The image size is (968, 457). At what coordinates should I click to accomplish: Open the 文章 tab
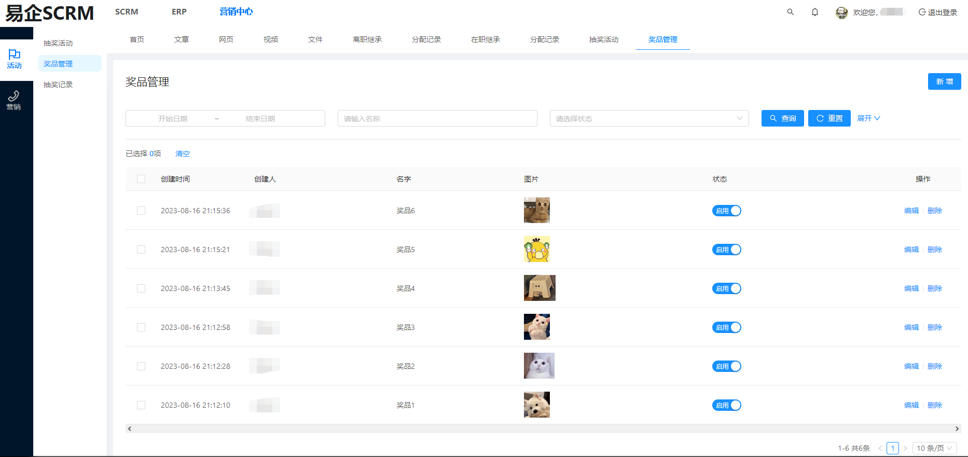pos(182,39)
